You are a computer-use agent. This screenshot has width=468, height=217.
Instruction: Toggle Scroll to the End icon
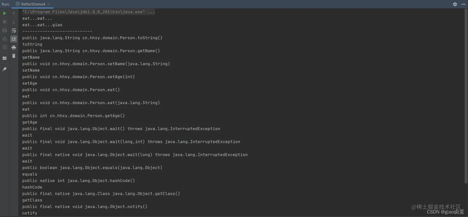(x=14, y=39)
